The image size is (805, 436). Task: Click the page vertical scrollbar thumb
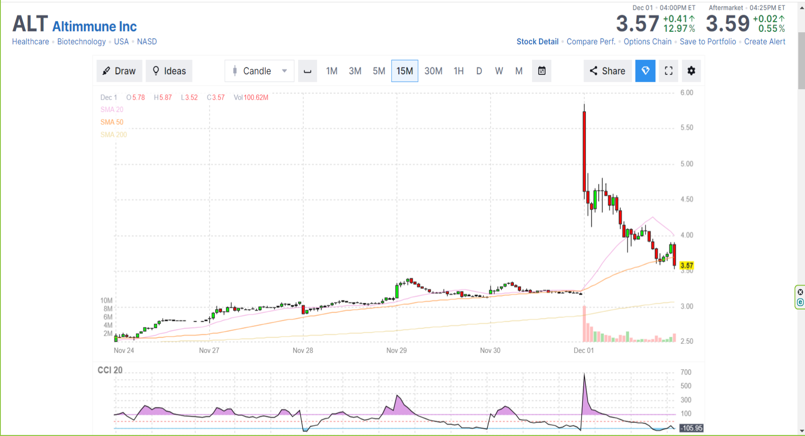click(x=801, y=60)
